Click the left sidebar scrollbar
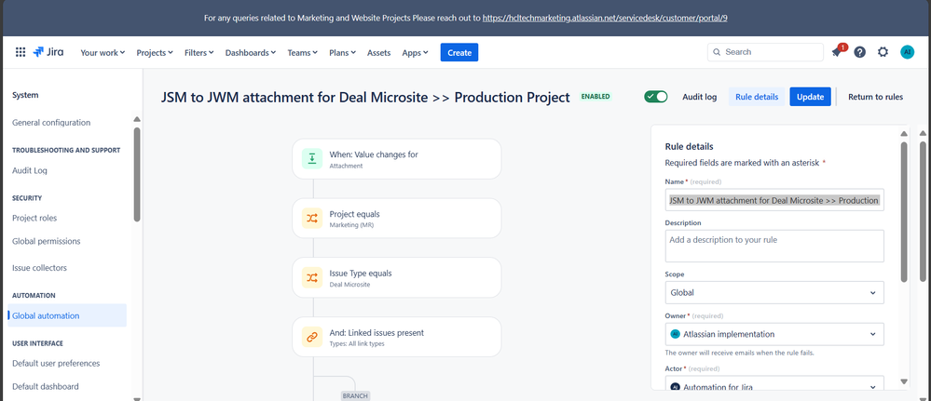 tap(137, 174)
